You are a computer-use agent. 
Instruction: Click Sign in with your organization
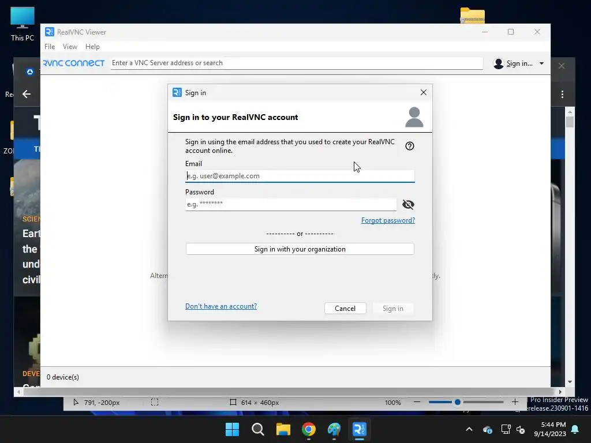click(300, 249)
